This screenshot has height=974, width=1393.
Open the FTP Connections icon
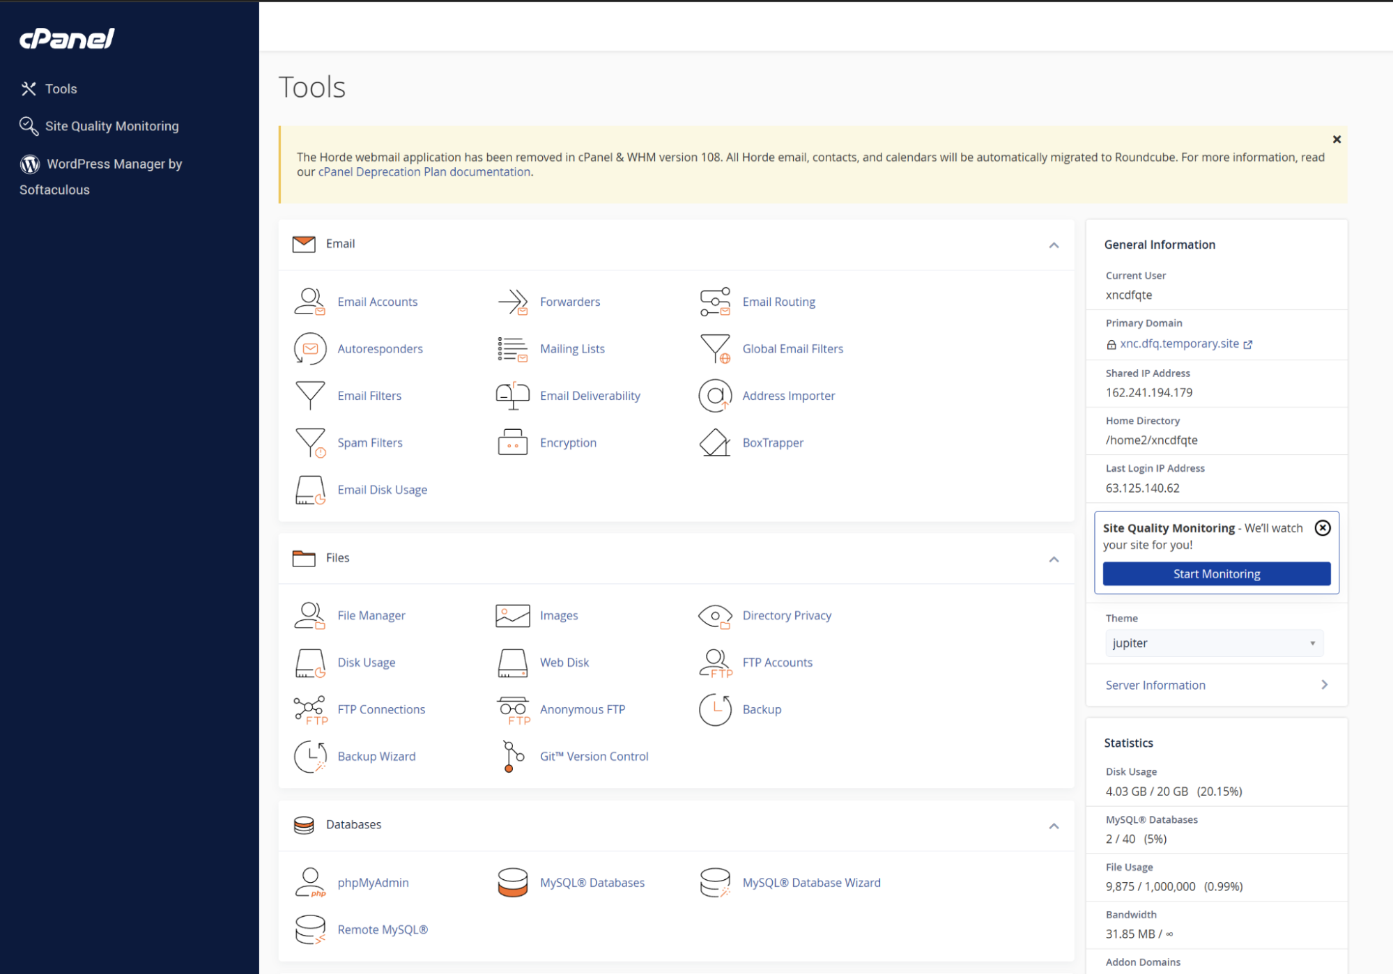310,709
